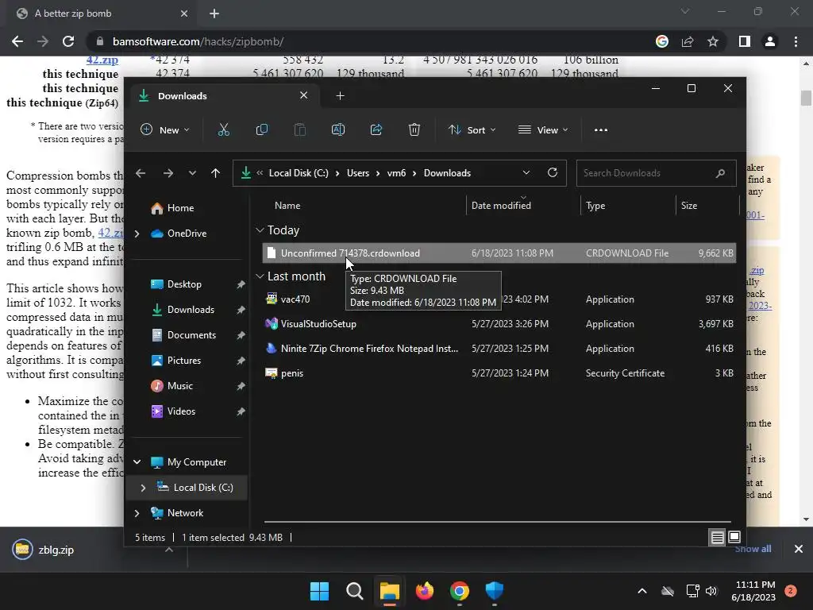Click the volume icon in system tray
This screenshot has height=610, width=813.
pyautogui.click(x=711, y=591)
